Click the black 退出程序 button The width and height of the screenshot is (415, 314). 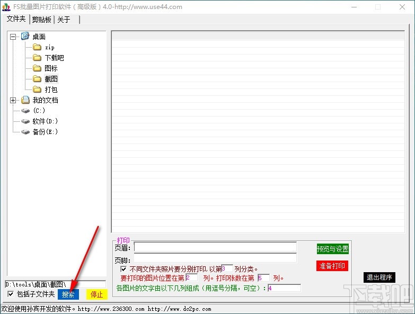click(x=379, y=277)
